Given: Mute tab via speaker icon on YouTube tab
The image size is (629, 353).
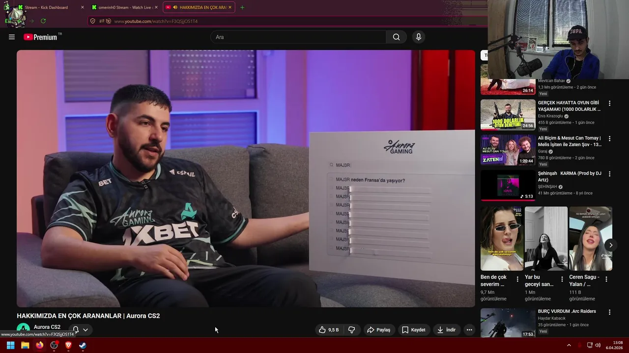Looking at the screenshot, I should pyautogui.click(x=175, y=7).
